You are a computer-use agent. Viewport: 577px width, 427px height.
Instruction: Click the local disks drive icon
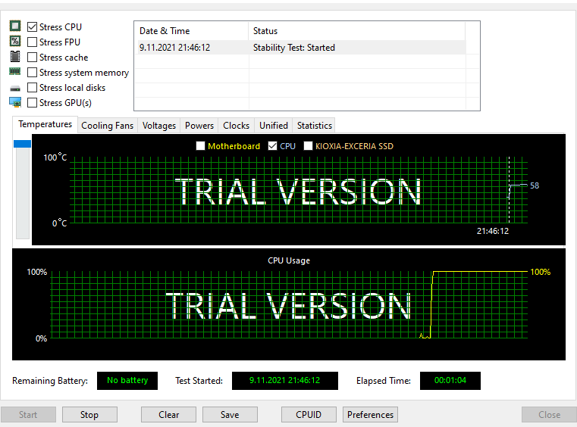[x=15, y=88]
